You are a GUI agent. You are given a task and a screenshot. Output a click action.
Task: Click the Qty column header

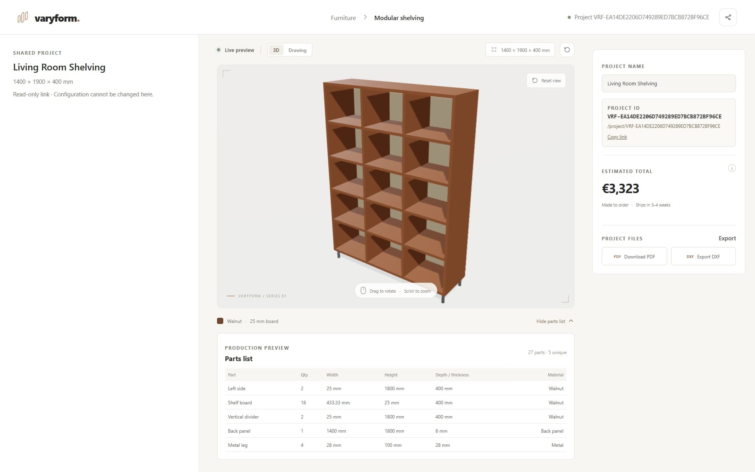click(x=304, y=375)
